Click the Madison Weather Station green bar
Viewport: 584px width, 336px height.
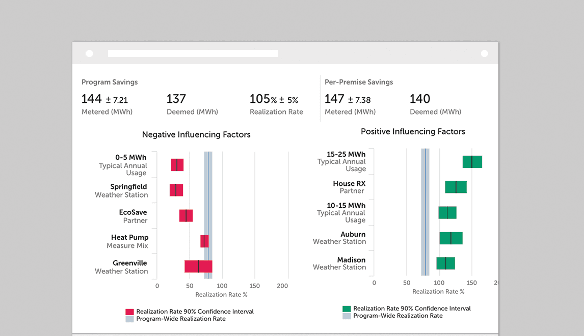(x=445, y=263)
